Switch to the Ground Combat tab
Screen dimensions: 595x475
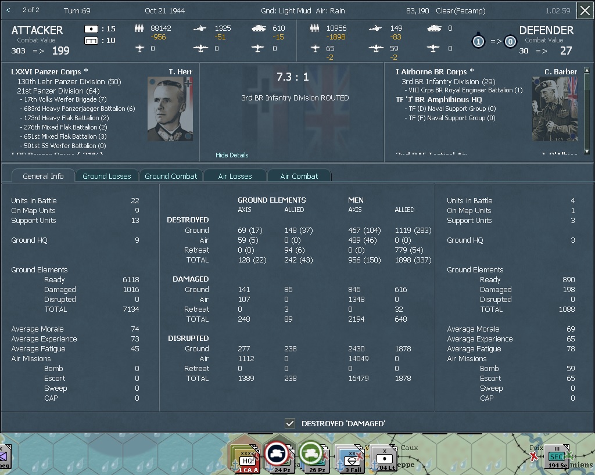pos(171,176)
